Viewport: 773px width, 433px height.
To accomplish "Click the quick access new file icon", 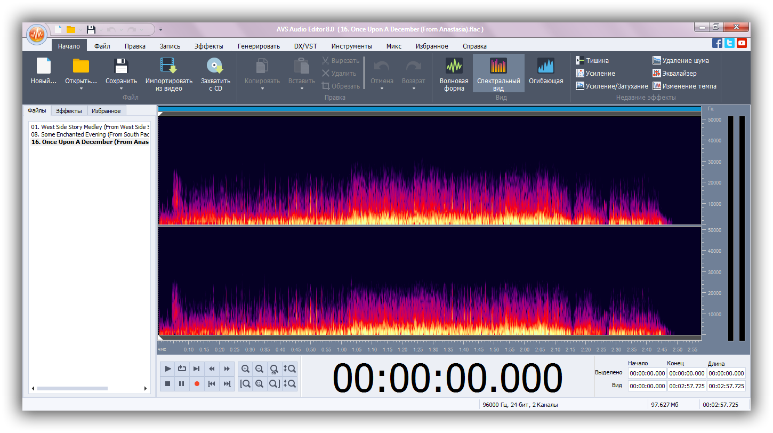I will coord(58,29).
